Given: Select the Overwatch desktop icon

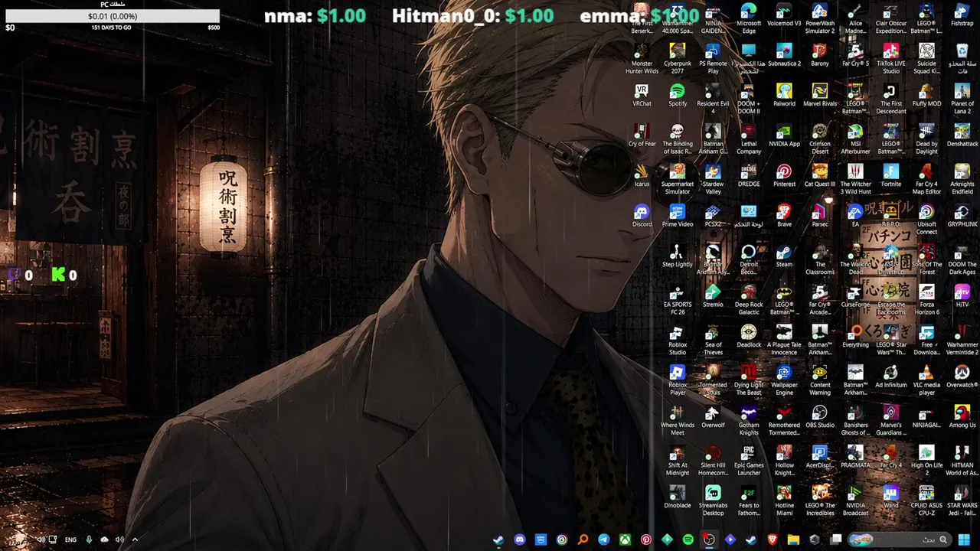Looking at the screenshot, I should pos(962,377).
